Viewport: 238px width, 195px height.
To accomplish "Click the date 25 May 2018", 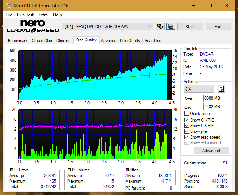I will (211, 67).
